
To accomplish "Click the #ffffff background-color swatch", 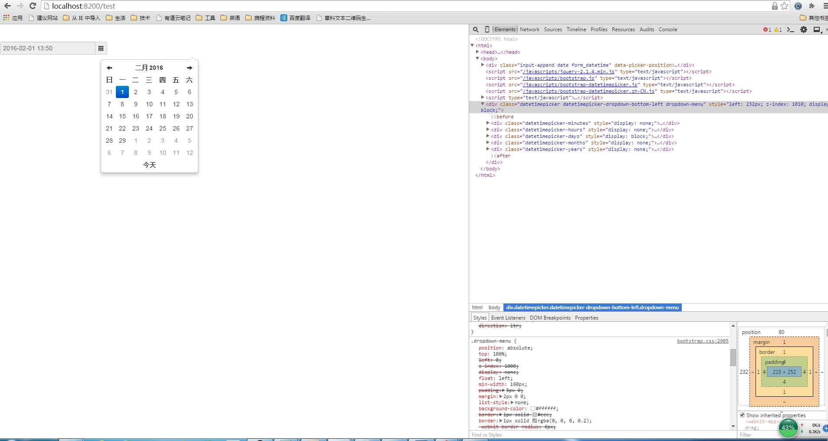I will coord(533,408).
